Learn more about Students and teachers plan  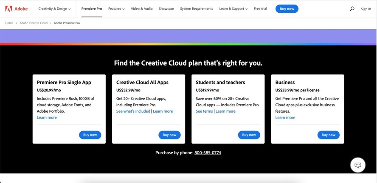click(225, 111)
